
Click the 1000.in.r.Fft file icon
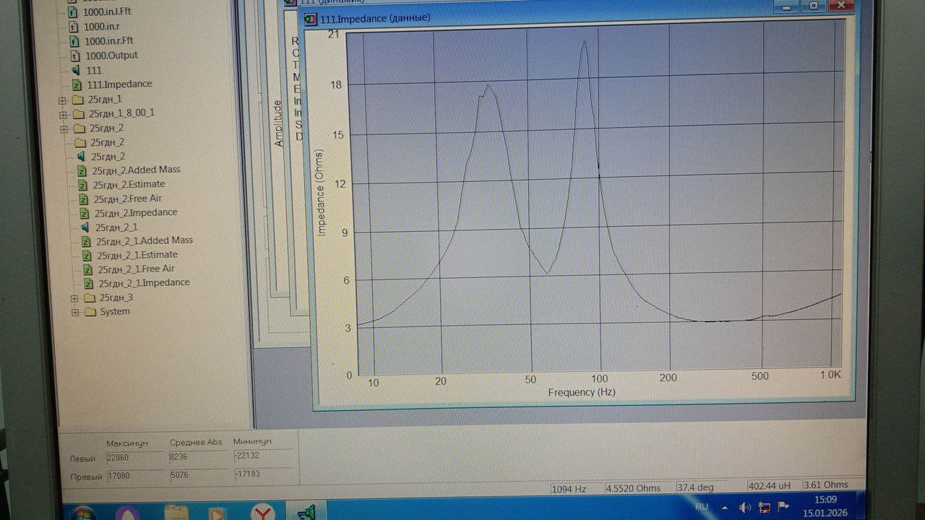pyautogui.click(x=74, y=41)
